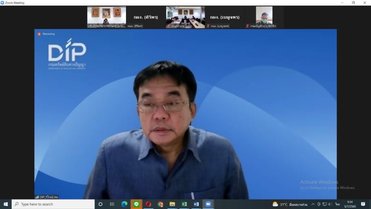Open the LINE app on taskbar
Viewport: 371px width, 209px height.
(x=136, y=204)
